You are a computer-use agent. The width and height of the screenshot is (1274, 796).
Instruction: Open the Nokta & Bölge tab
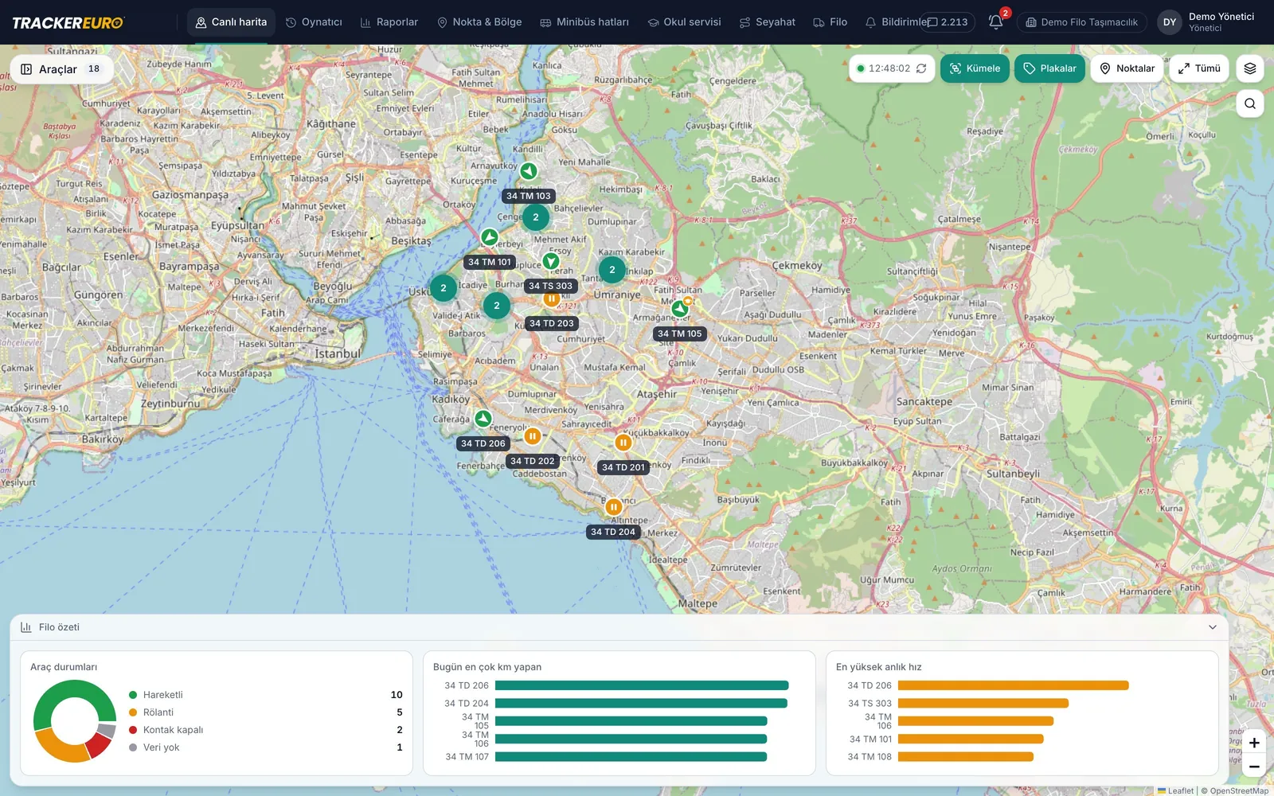479,22
